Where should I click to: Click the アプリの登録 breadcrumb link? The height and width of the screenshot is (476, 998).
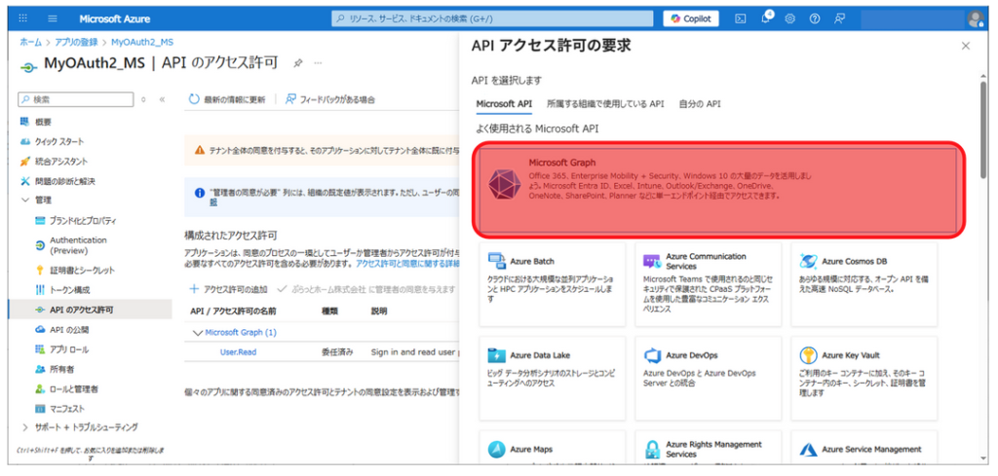tap(76, 43)
